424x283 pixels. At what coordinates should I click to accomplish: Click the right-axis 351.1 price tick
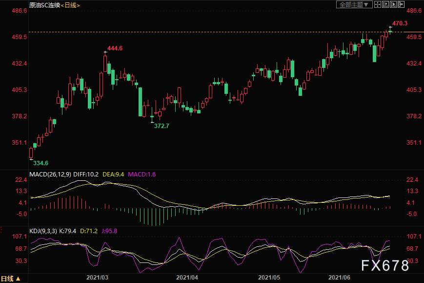click(414, 143)
